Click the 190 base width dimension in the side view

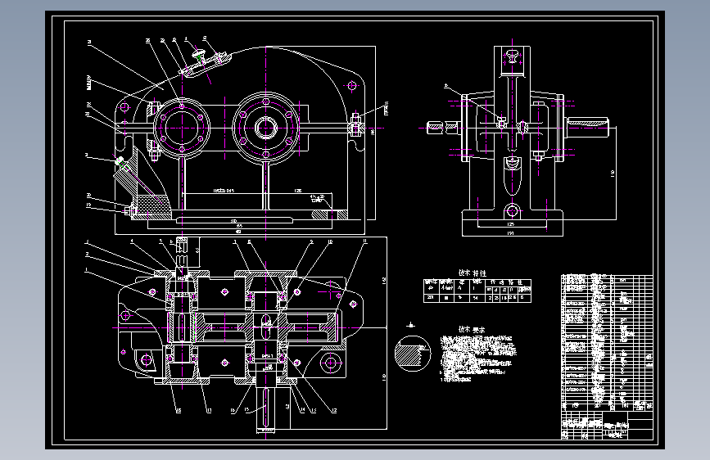[x=511, y=233]
